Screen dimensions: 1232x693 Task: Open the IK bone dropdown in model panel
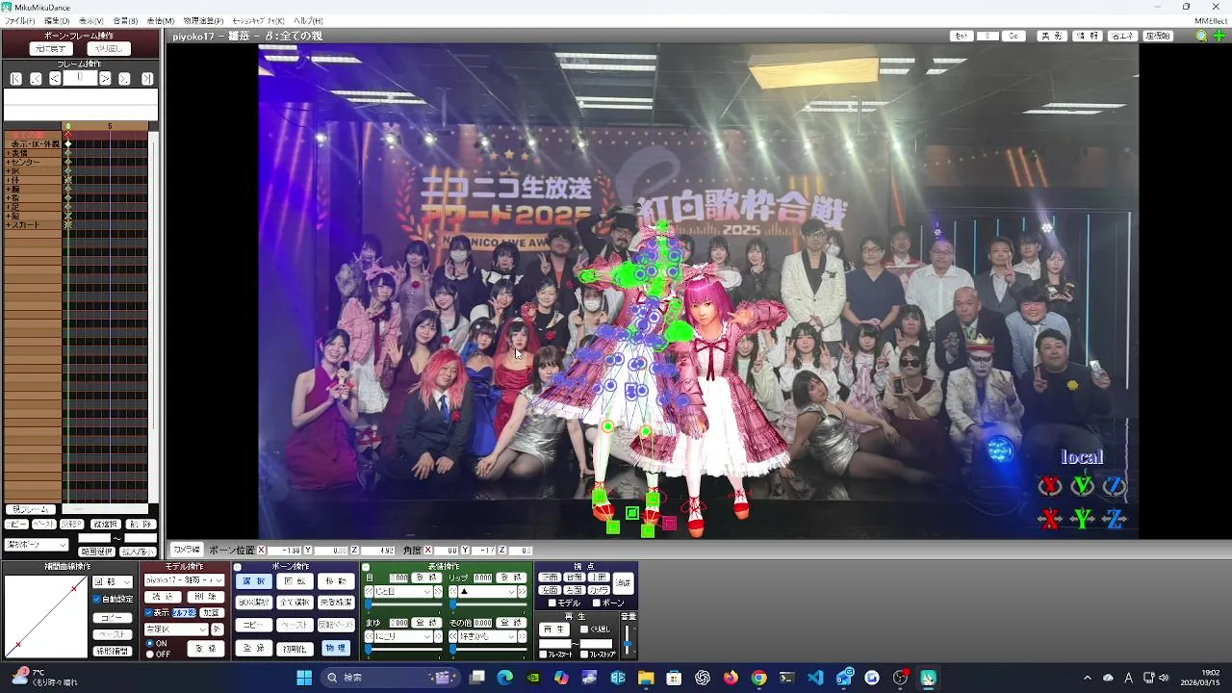176,629
